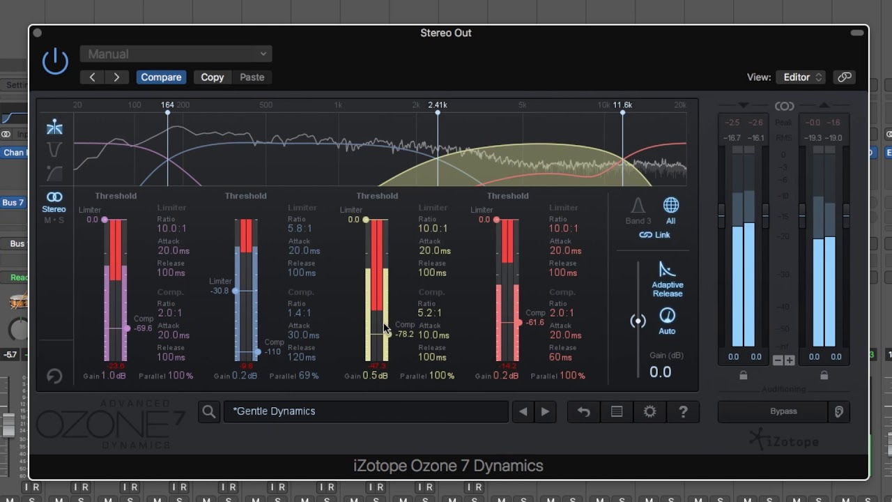
Task: Click band 4 compressor release 60ms
Action: pos(560,358)
